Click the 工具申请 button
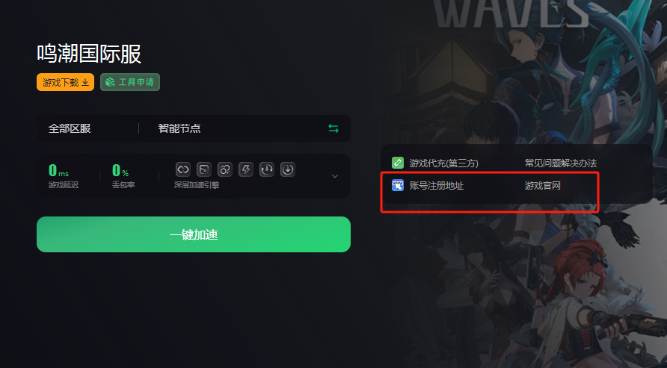This screenshot has width=667, height=368. (130, 82)
